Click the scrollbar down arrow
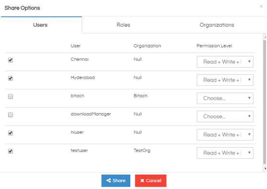This screenshot has height=189, width=267. pos(265,168)
